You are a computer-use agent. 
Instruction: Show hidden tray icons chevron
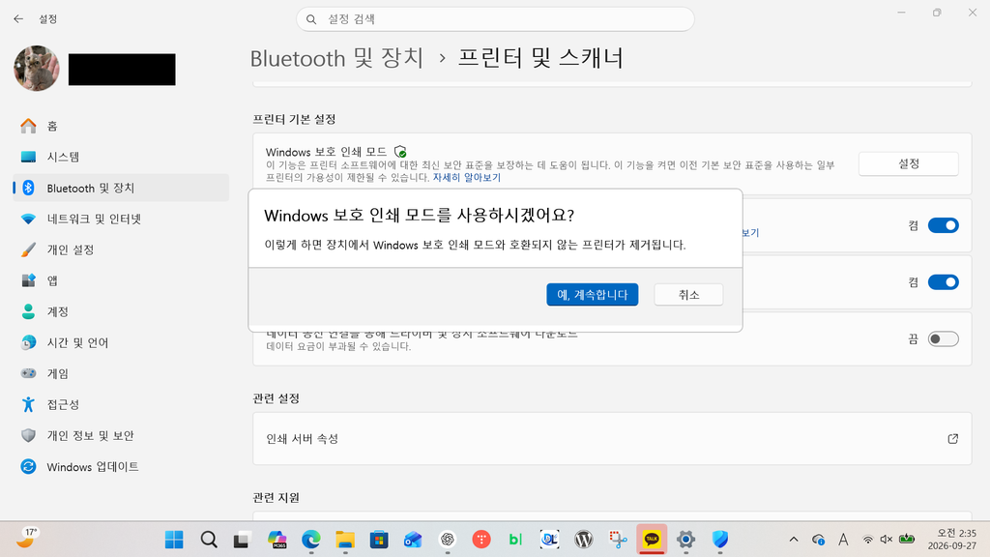click(794, 540)
